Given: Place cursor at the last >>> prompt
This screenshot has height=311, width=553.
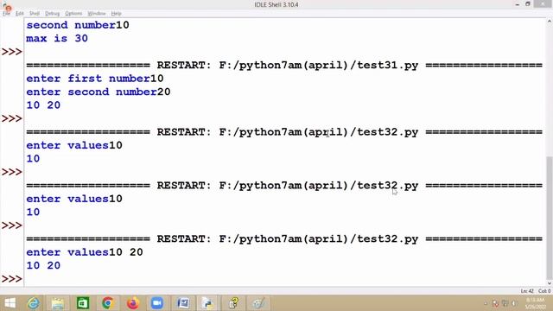Looking at the screenshot, I should [12, 279].
